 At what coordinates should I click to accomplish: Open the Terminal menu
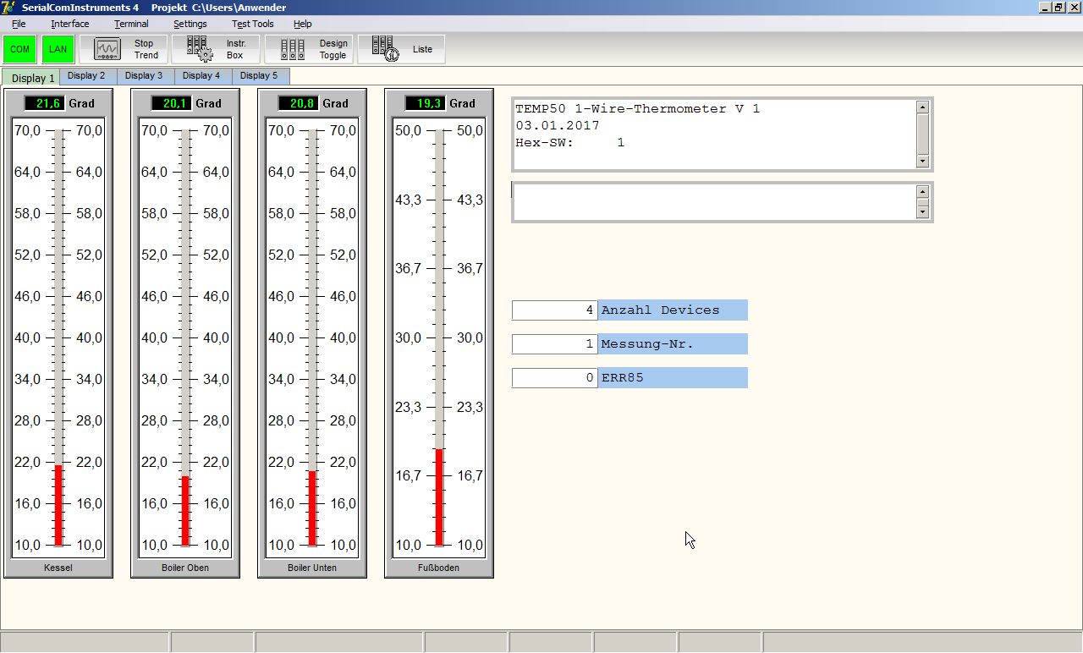pos(131,24)
